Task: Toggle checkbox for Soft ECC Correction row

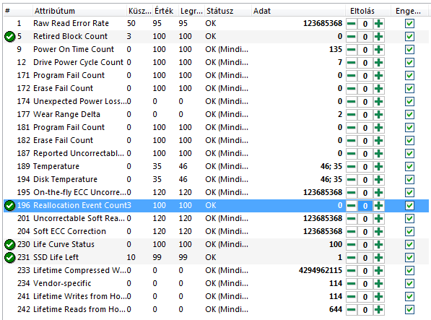Action: coord(409,232)
